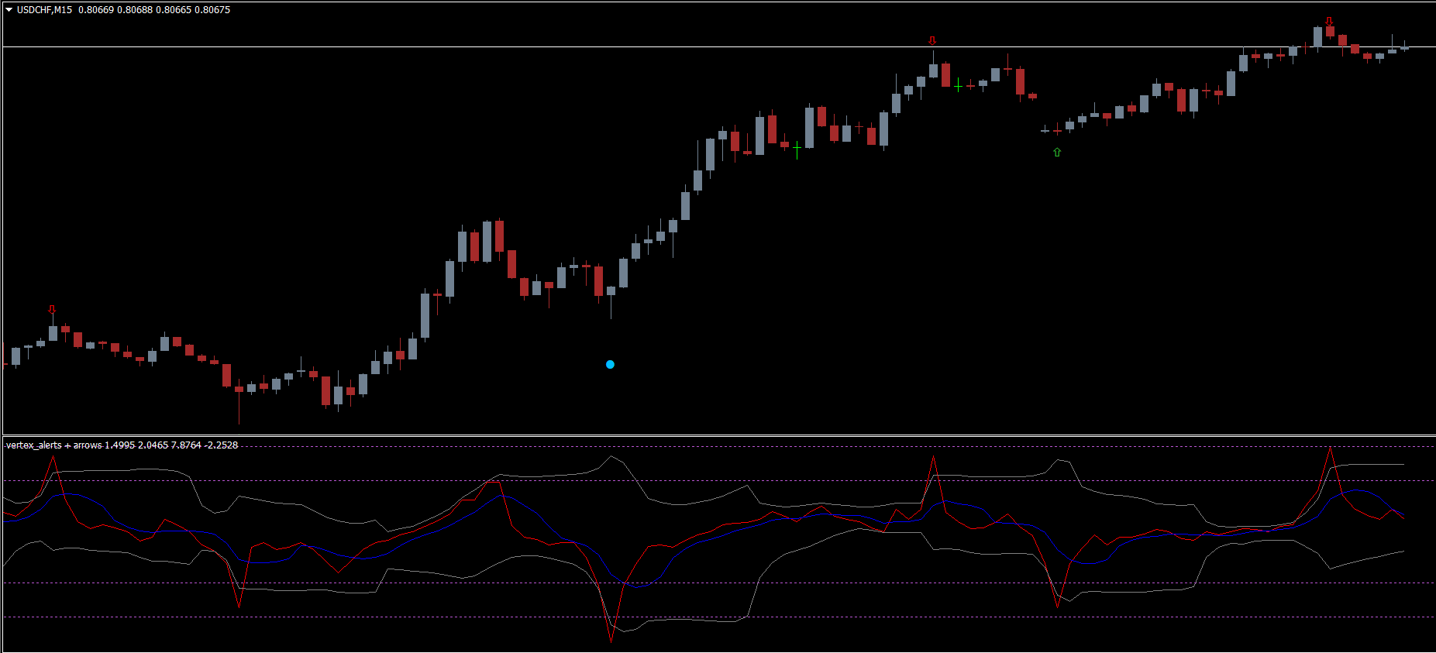The width and height of the screenshot is (1436, 653).
Task: Select the last candle at chart's right edge
Action: click(1404, 48)
